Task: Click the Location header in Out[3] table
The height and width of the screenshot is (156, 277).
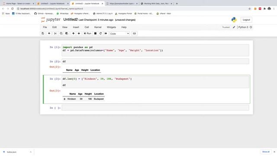Action: pyautogui.click(x=99, y=94)
